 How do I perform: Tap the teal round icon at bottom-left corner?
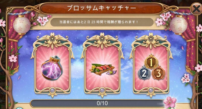click(19, 108)
